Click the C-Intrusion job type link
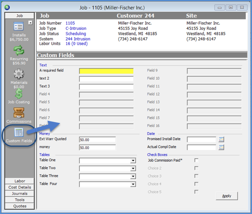This screenshot has height=214, width=252. [76, 28]
